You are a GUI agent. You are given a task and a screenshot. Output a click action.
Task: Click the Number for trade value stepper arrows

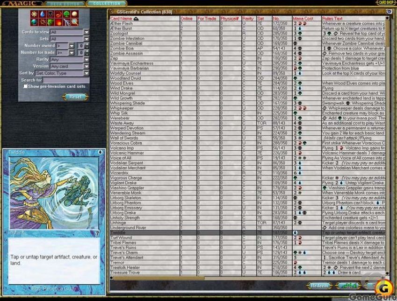(87, 53)
